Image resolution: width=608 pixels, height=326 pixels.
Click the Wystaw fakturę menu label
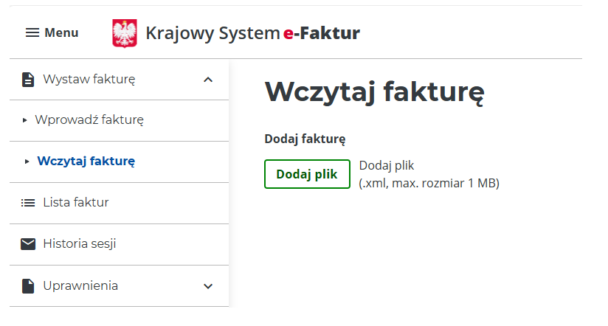point(89,80)
